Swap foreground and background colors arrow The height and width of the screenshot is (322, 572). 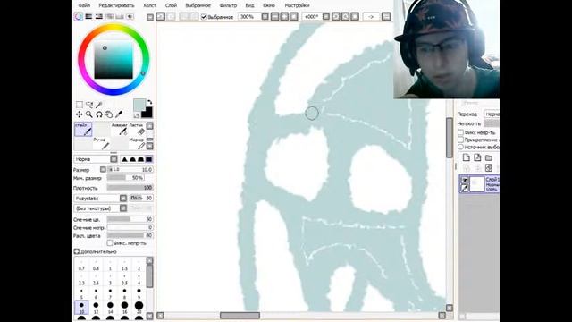(149, 102)
